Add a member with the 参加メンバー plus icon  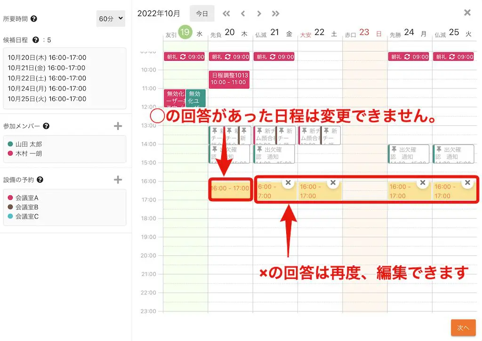(x=118, y=126)
